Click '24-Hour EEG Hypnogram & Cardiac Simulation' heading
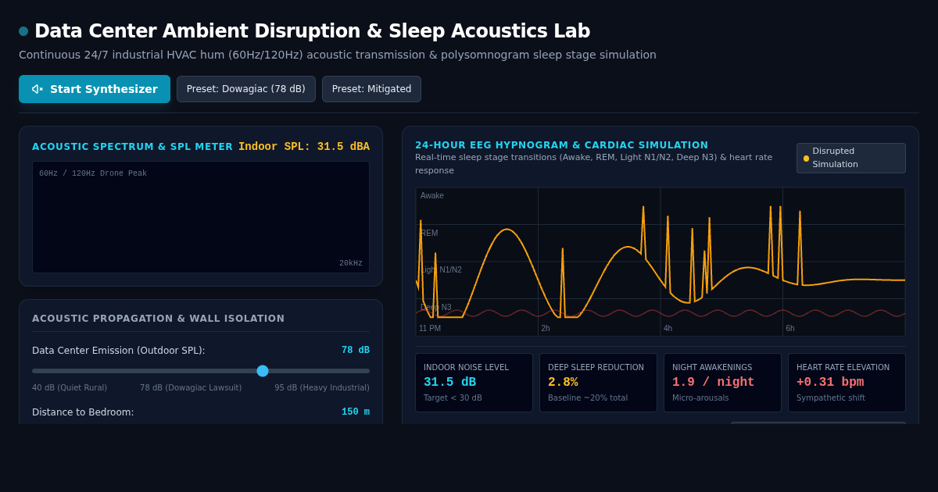The image size is (938, 492). click(x=562, y=144)
